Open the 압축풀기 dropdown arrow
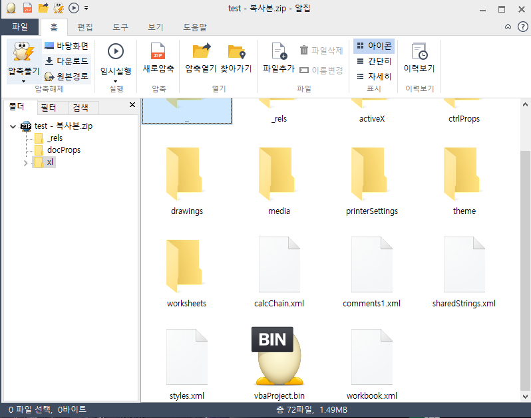The image size is (531, 418). point(24,81)
